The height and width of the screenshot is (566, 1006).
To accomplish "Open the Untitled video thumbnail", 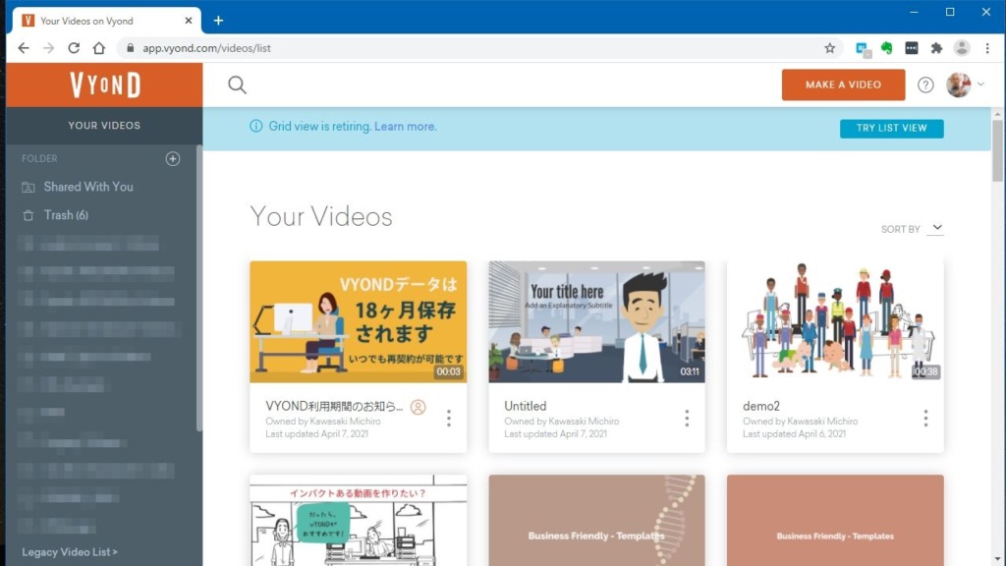I will 596,322.
